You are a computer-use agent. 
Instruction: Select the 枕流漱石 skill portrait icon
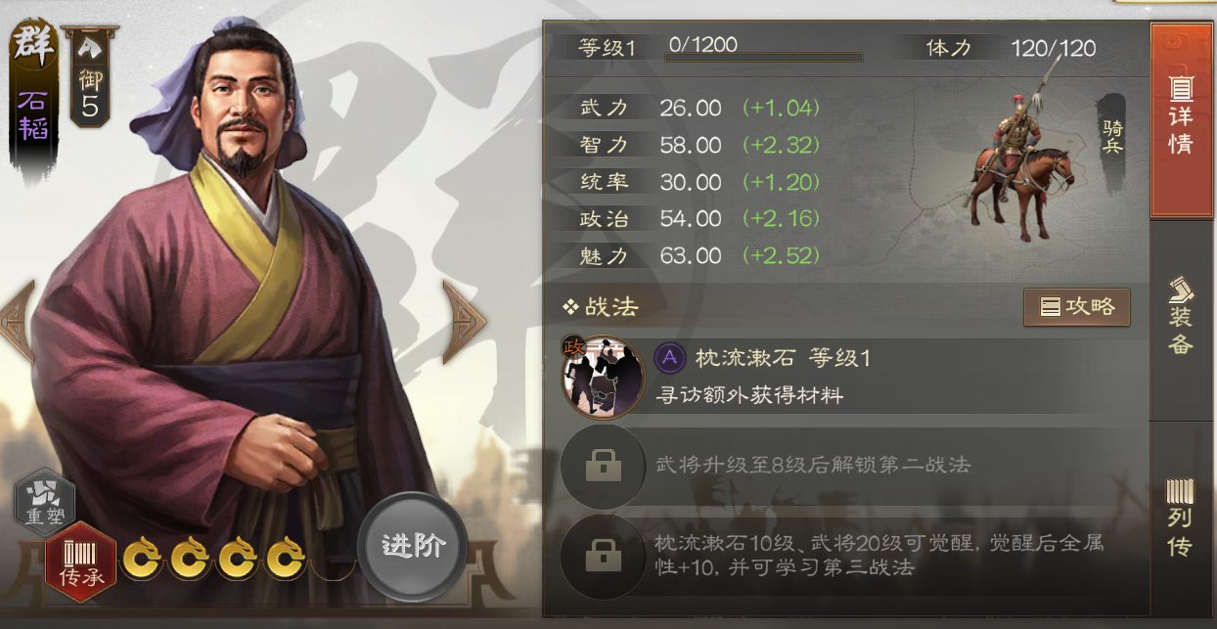[x=603, y=376]
